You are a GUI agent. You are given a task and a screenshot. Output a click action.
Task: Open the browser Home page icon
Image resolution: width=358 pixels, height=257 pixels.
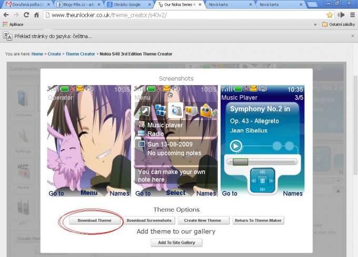coord(36,15)
